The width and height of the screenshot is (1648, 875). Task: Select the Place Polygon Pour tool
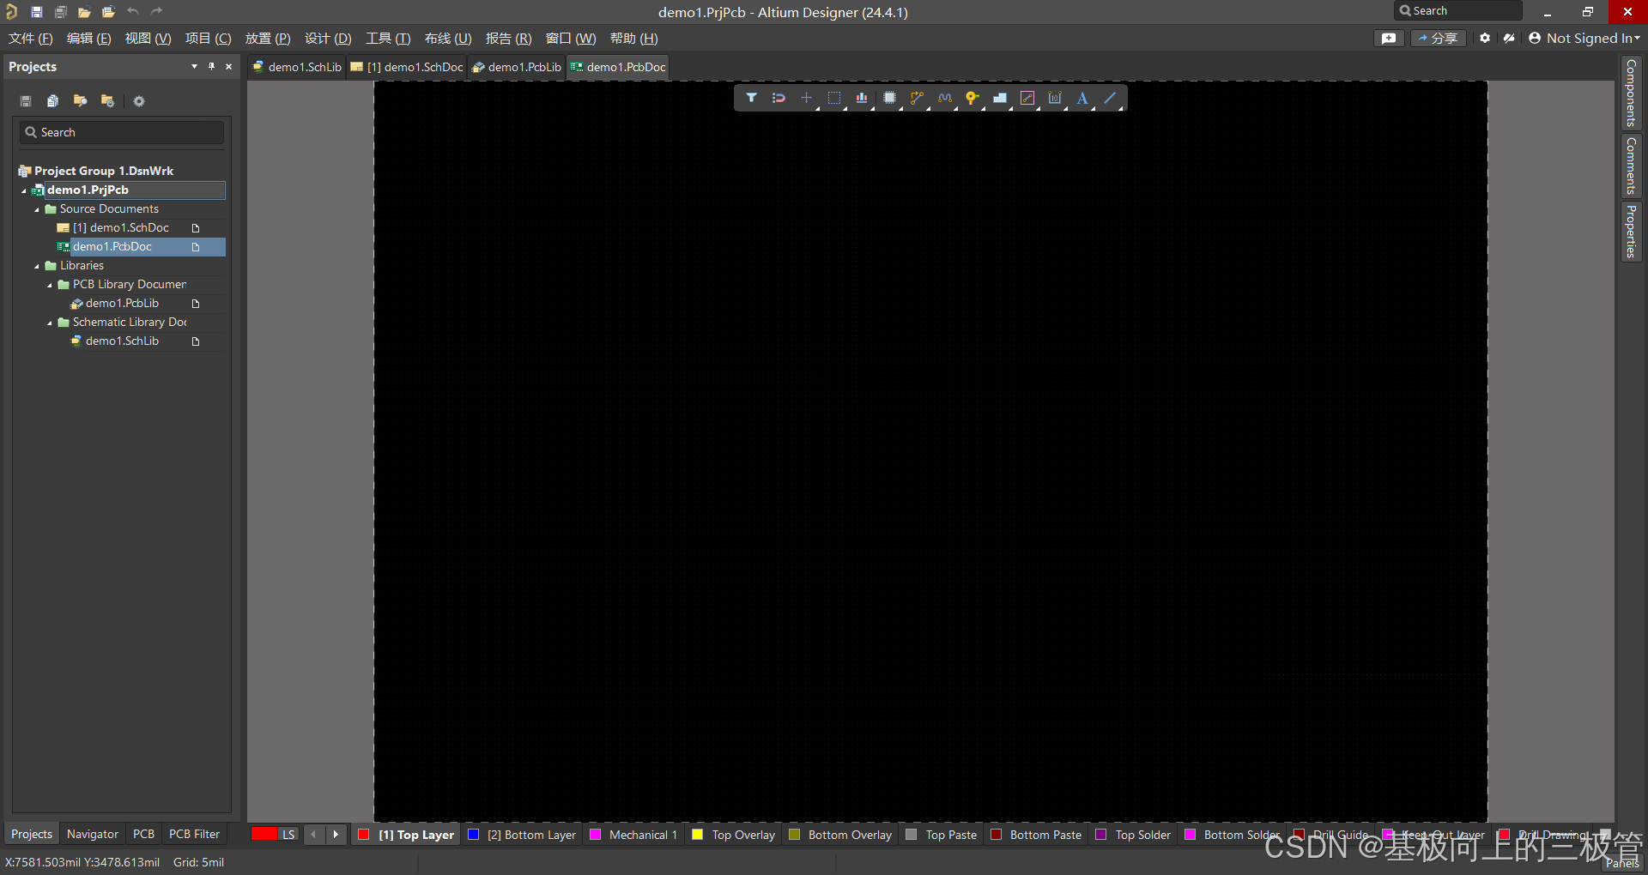[999, 98]
